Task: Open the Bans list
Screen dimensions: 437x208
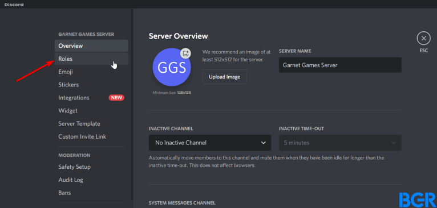Action: click(91, 193)
